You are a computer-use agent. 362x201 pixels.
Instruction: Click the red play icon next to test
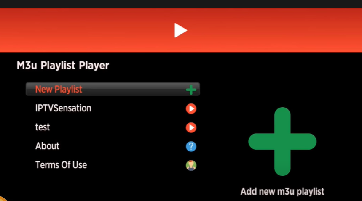191,127
